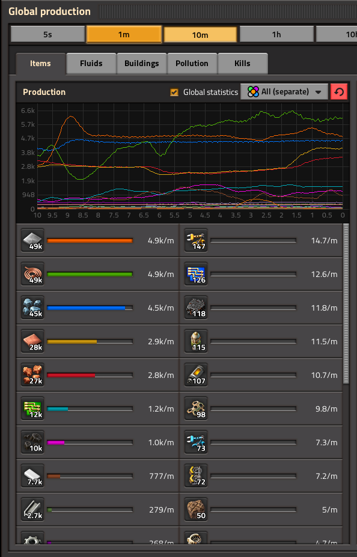Click the orange iron plate production bar

click(x=90, y=240)
